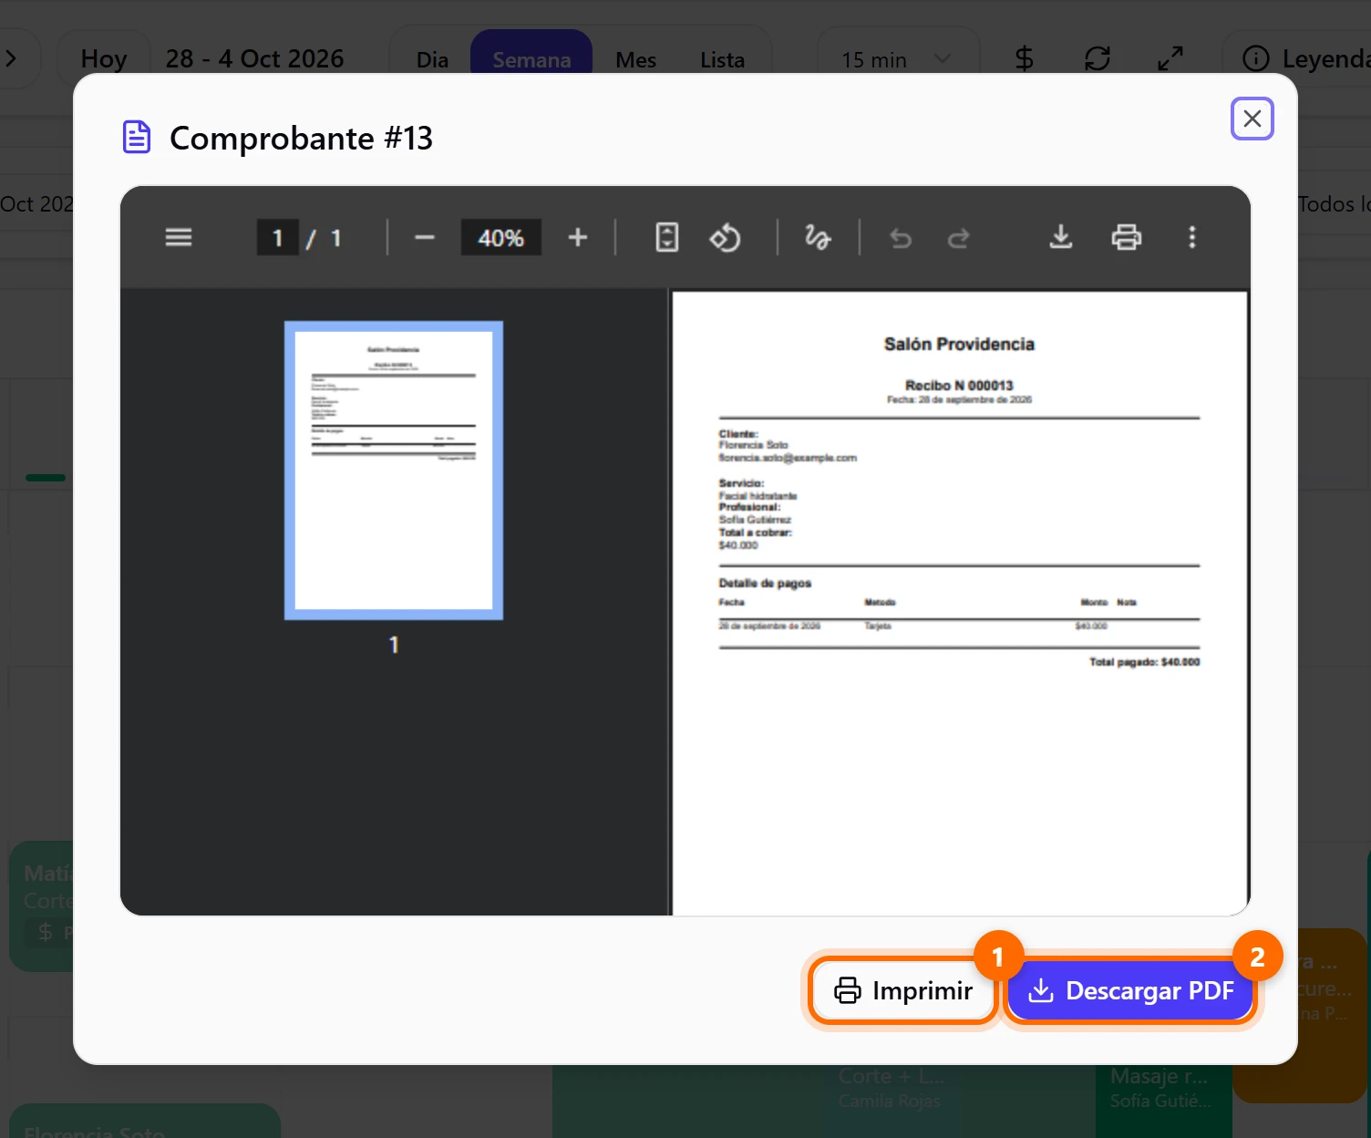
Task: Click the Total pagado: $40.000 text
Action: click(1144, 662)
